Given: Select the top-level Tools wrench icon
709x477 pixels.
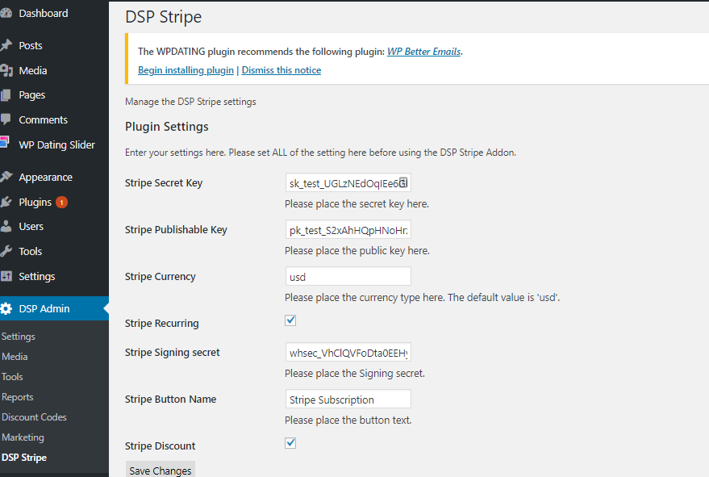Looking at the screenshot, I should (x=6, y=251).
